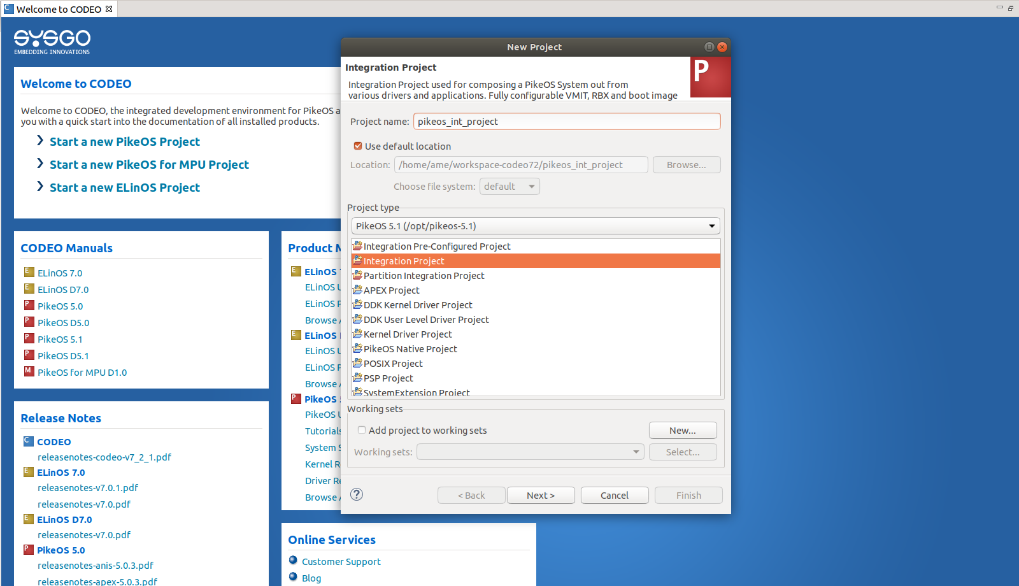Select Kernel Driver Project in list
The width and height of the screenshot is (1019, 586).
point(408,334)
